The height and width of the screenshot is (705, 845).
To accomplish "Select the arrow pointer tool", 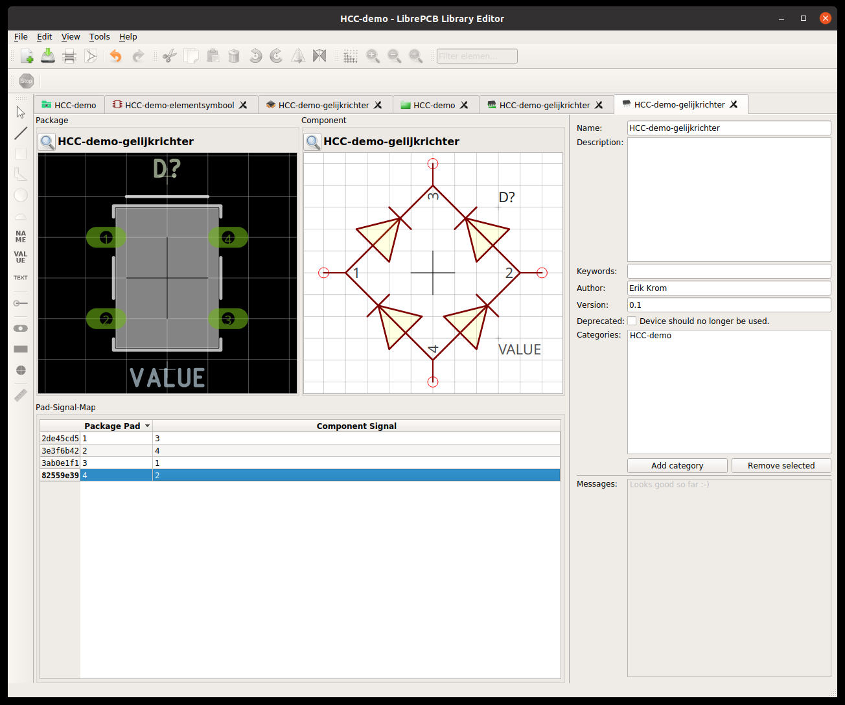I will (x=21, y=112).
